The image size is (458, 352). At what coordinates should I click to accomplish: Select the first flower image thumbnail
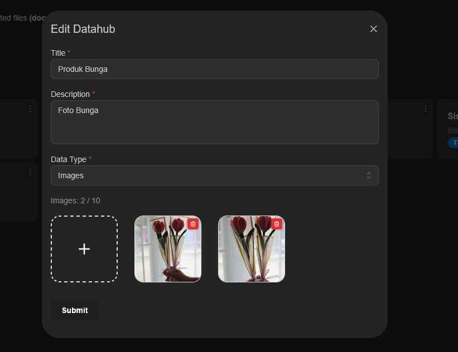(x=165, y=253)
